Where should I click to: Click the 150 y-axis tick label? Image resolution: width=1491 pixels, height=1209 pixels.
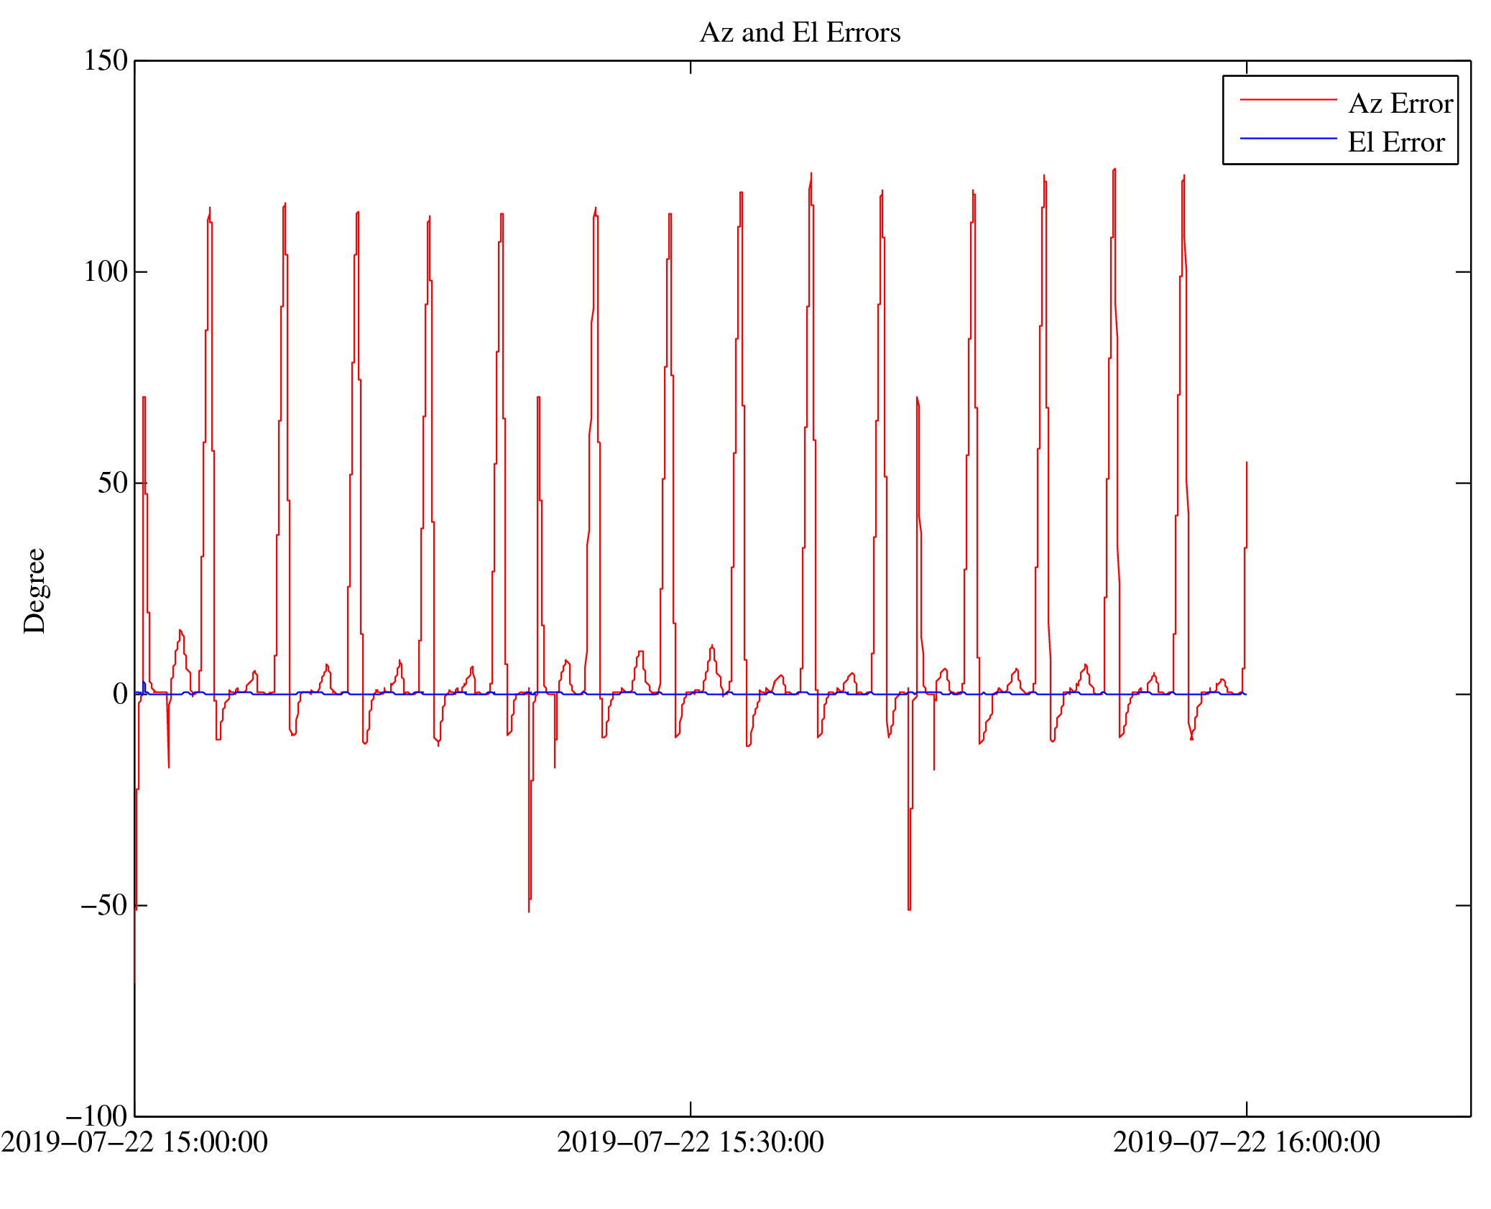(x=106, y=61)
